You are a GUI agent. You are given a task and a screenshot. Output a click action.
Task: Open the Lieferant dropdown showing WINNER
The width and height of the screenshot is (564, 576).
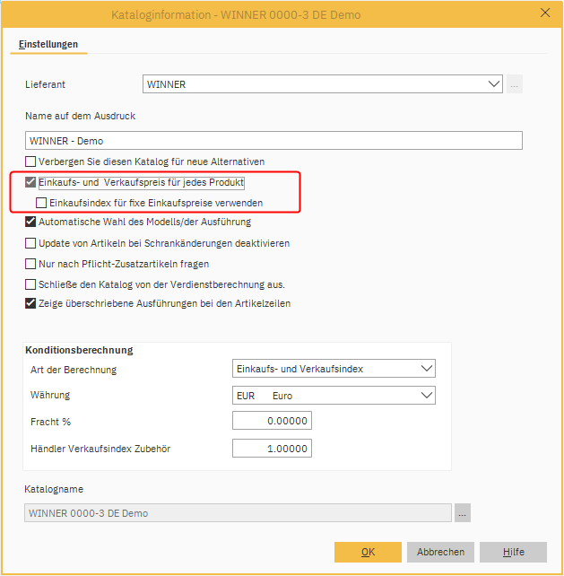click(323, 84)
